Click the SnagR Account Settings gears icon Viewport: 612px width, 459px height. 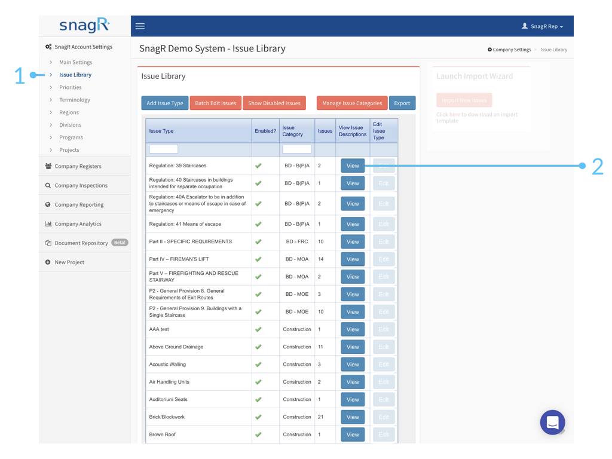(x=48, y=47)
